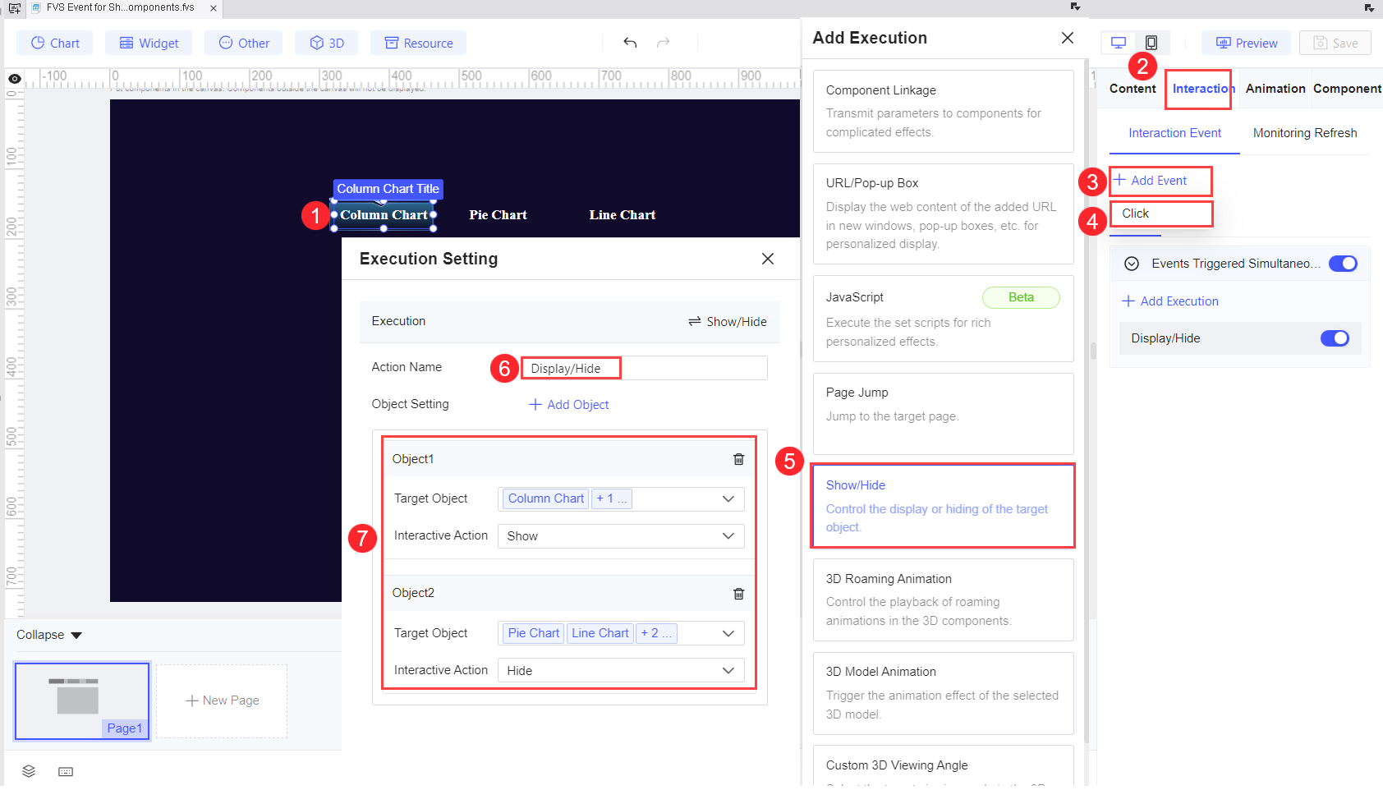Select 3D Roaming Animation option
The height and width of the screenshot is (790, 1383).
944,599
